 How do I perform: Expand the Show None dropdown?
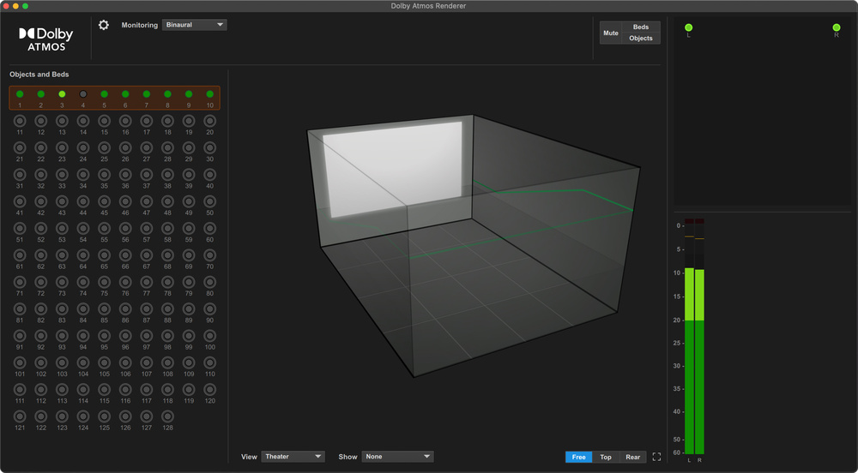coord(397,457)
